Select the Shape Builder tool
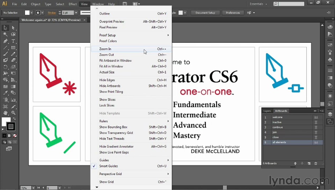Viewport: 335px width, 190px height. pyautogui.click(x=5, y=80)
